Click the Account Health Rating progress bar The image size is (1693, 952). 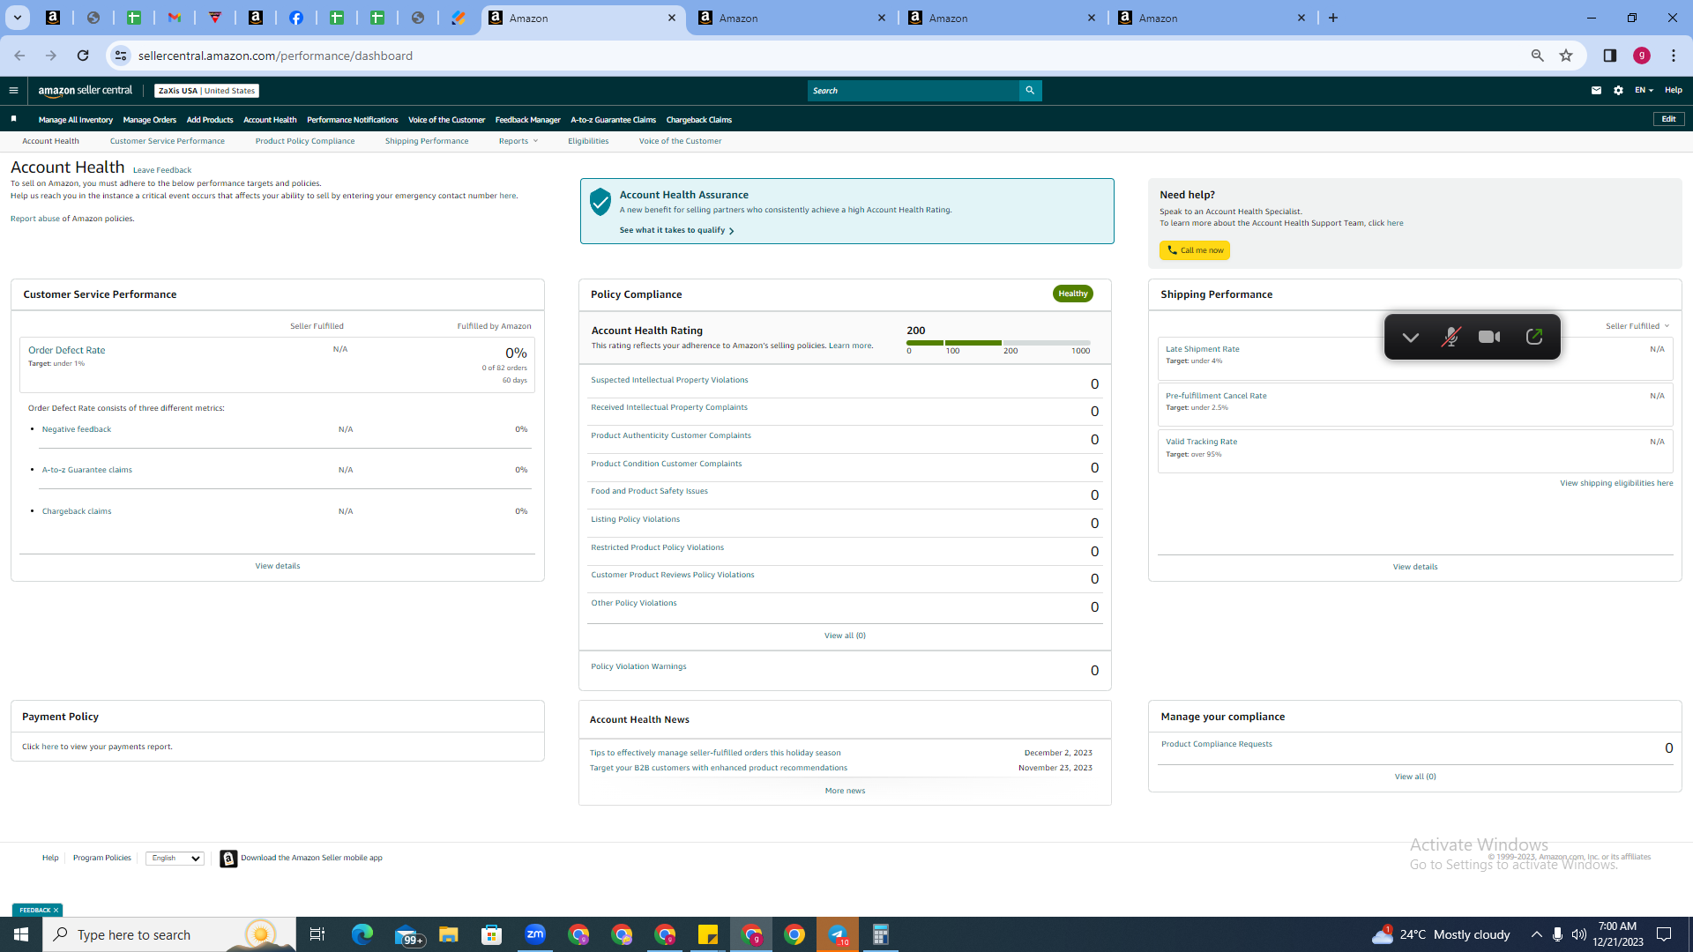[998, 343]
